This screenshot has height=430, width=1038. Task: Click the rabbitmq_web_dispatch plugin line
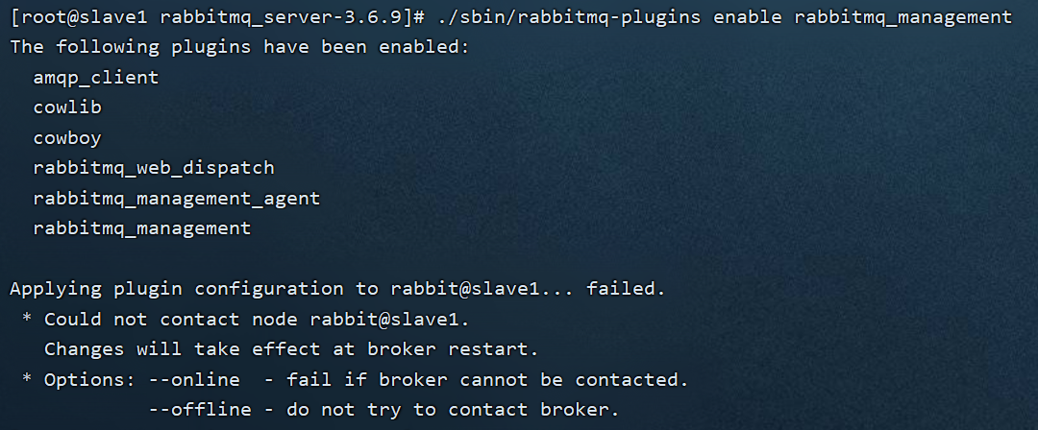pyautogui.click(x=154, y=168)
